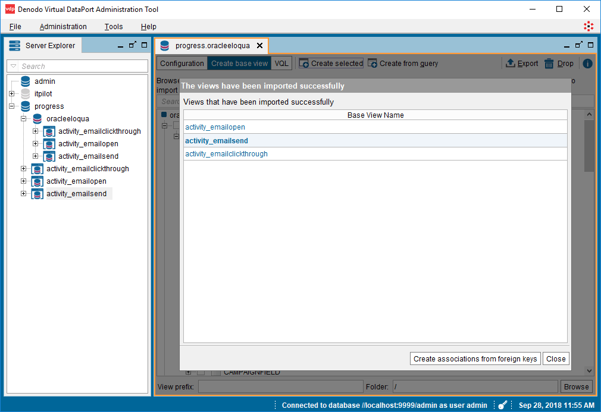Expand the activity_emailclickthrough base view directly under progress
Screen dimensions: 601x412
coord(24,169)
